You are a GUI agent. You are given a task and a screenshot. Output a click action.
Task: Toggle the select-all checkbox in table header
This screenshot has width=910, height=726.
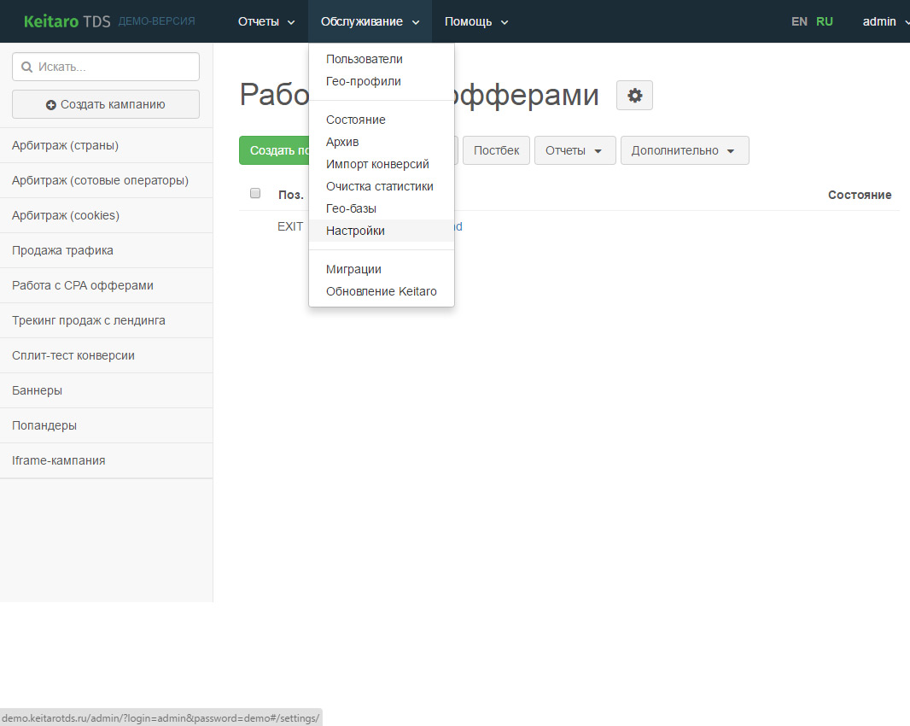coord(254,194)
